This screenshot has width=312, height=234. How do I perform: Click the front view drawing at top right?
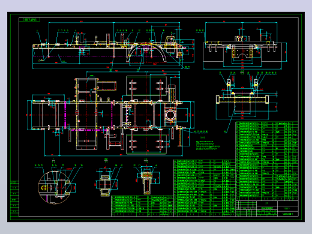[244, 46]
